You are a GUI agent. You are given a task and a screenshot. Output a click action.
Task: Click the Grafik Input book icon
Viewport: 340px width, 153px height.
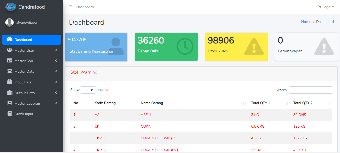(x=10, y=114)
